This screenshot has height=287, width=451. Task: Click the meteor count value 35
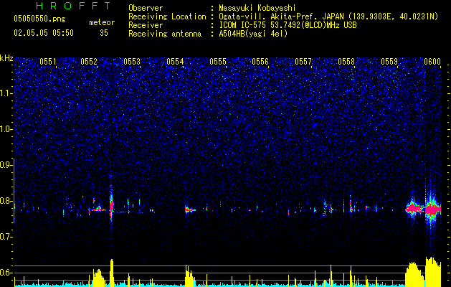(x=104, y=33)
